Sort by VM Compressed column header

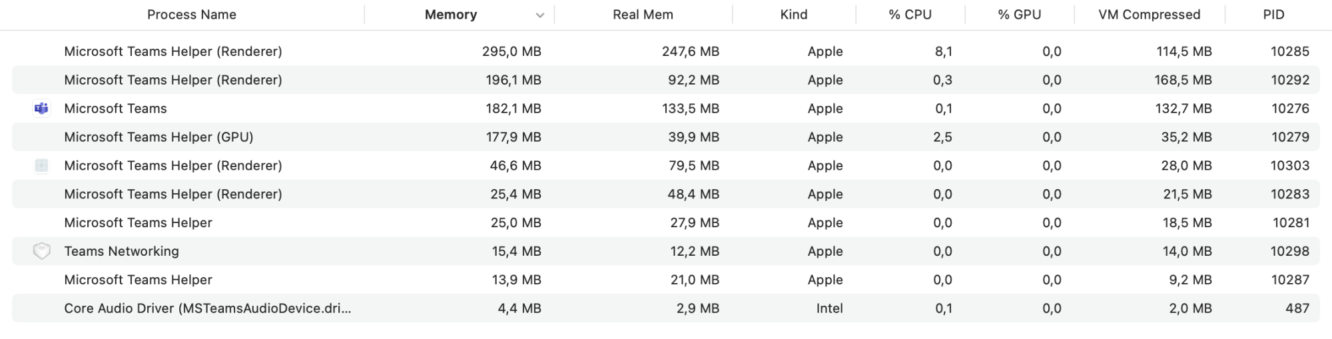pos(1149,15)
